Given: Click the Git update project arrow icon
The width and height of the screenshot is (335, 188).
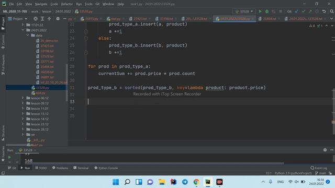Looking at the screenshot, I should tap(297, 11).
